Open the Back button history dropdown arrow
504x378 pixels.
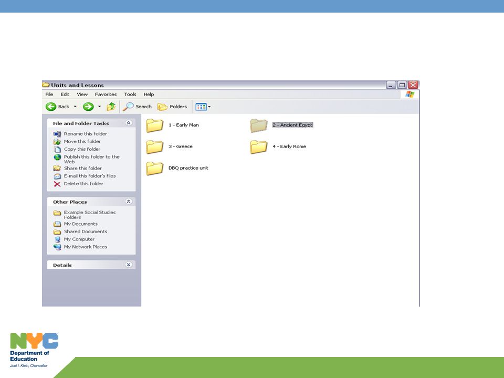[x=75, y=107]
